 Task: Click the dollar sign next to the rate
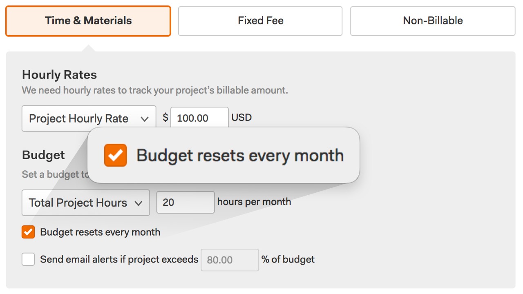coord(165,118)
